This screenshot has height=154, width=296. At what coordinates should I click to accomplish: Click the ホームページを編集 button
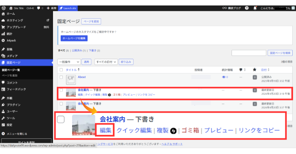[x=74, y=38]
